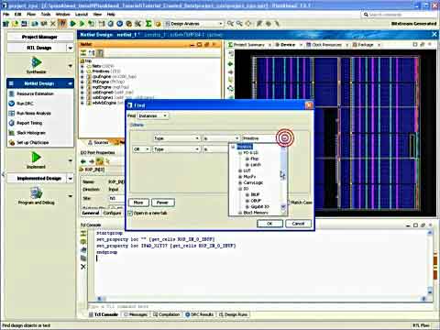This screenshot has height=330, width=440.
Task: Click the Cancel button in Find dialog
Action: [298, 224]
